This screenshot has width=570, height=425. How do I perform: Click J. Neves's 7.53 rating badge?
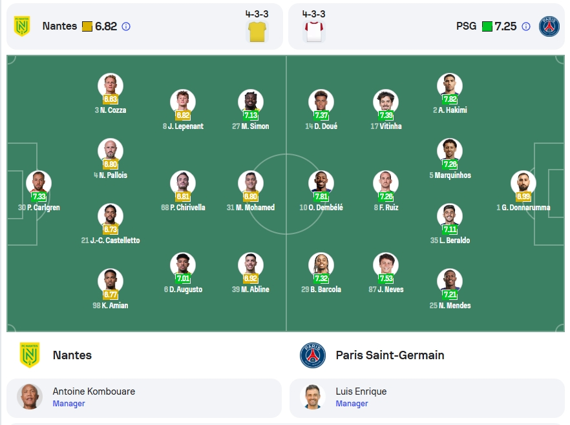coord(386,278)
